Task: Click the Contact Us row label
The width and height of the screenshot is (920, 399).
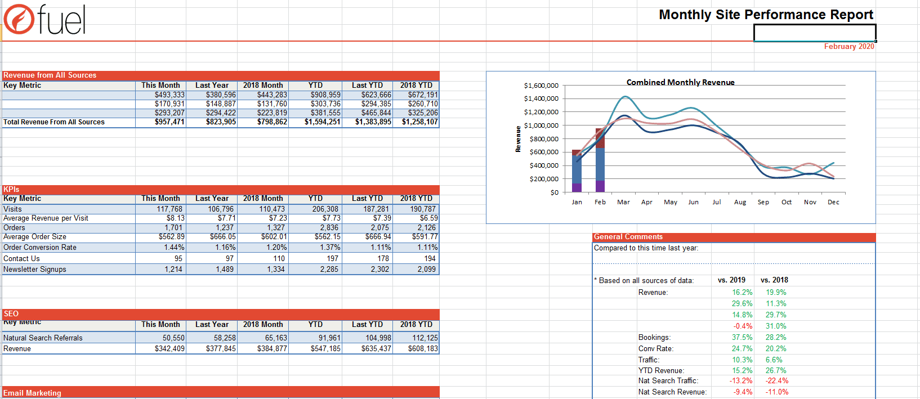Action: [21, 259]
